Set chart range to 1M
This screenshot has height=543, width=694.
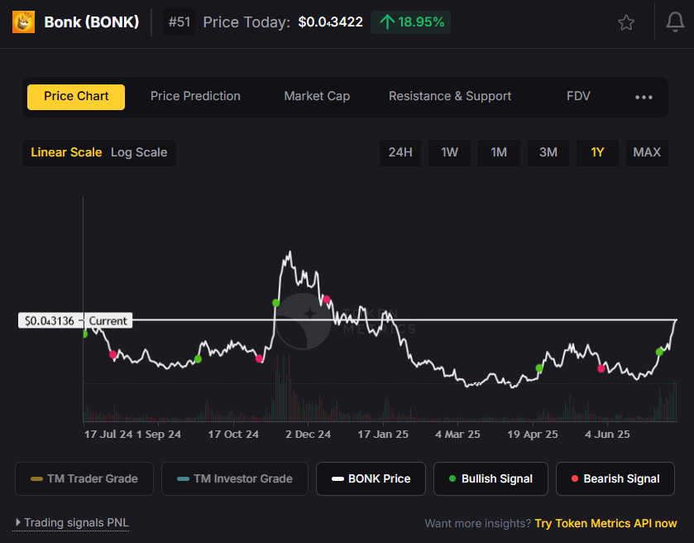click(499, 153)
